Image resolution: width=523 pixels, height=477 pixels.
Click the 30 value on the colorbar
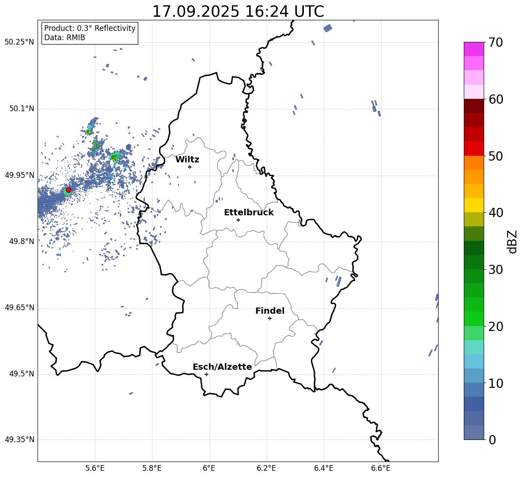pyautogui.click(x=497, y=270)
